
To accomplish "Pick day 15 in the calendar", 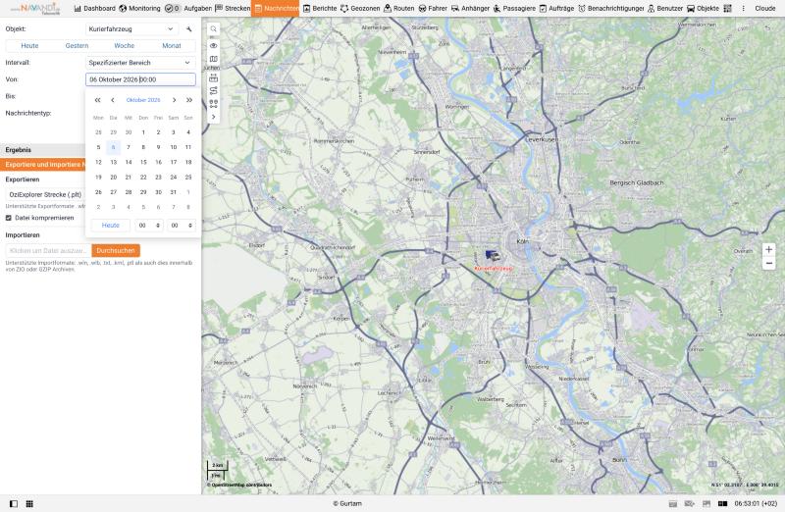I will tap(143, 162).
